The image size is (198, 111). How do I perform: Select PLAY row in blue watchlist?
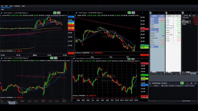[x=157, y=44]
